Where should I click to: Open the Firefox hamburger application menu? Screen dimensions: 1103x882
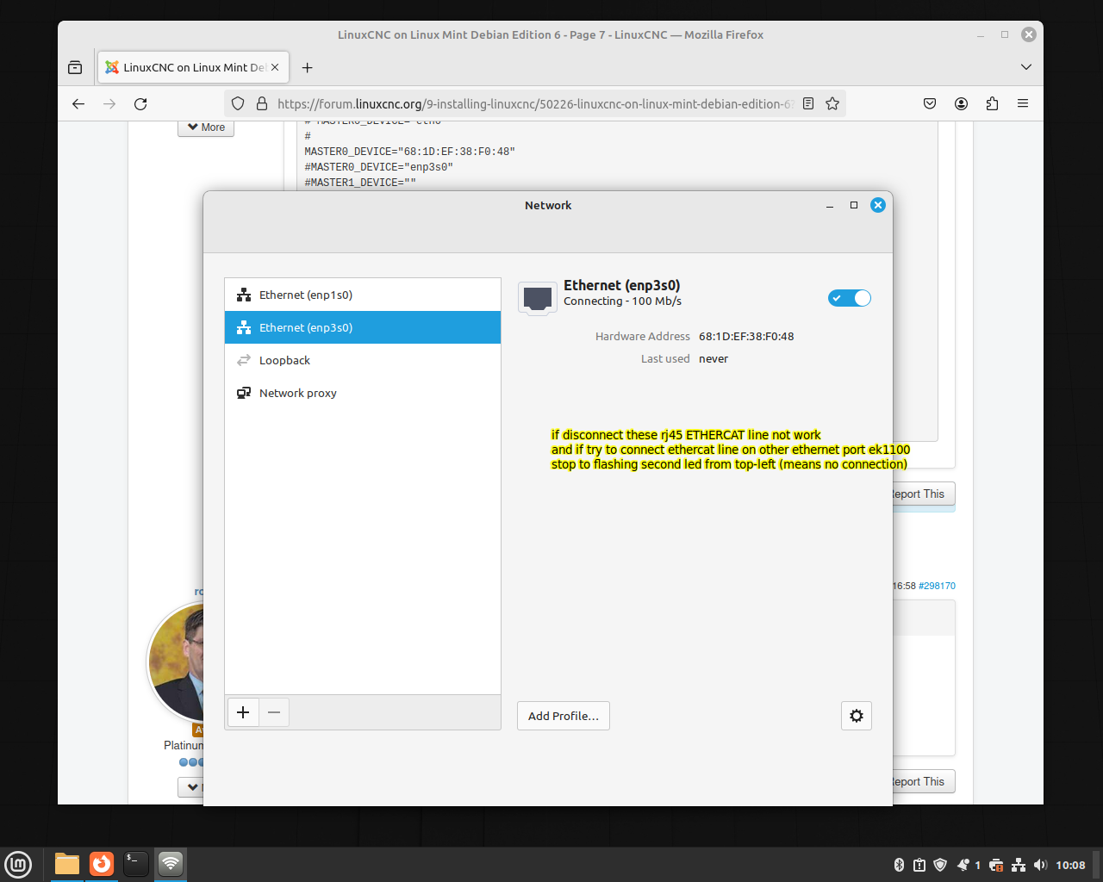1023,103
